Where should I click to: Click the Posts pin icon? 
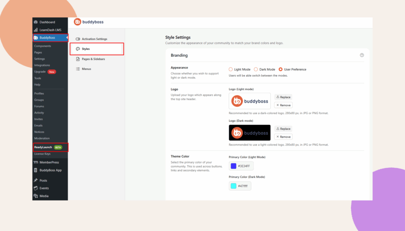36,180
